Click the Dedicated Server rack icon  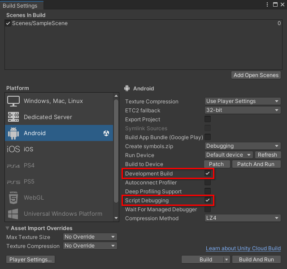tap(13, 117)
